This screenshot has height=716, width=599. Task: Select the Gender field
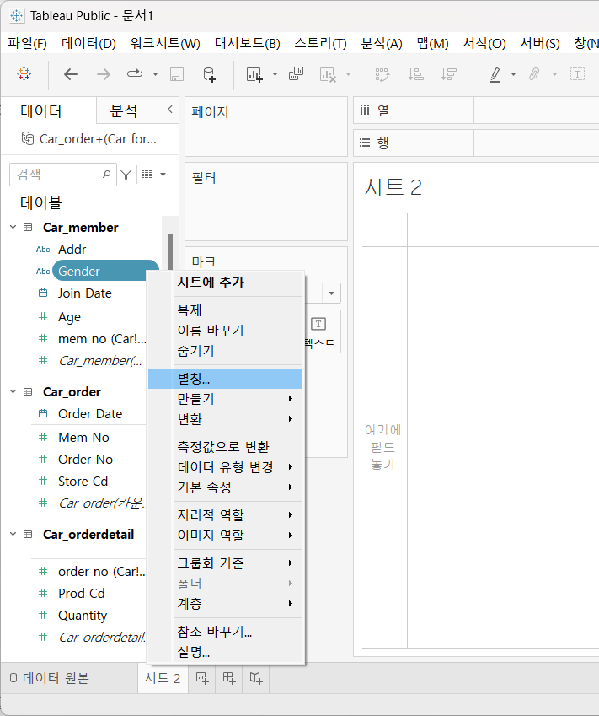pos(105,272)
